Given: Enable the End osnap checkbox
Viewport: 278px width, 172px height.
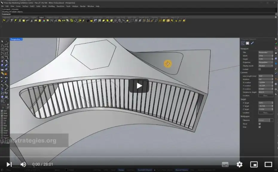Looking at the screenshot, I should coord(2,111).
